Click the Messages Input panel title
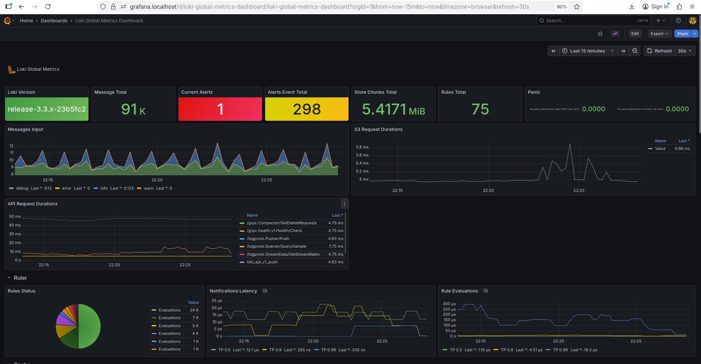The height and width of the screenshot is (364, 701). tap(26, 129)
